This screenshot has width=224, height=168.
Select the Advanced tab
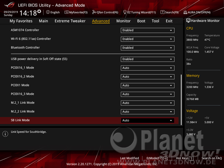coord(101,21)
